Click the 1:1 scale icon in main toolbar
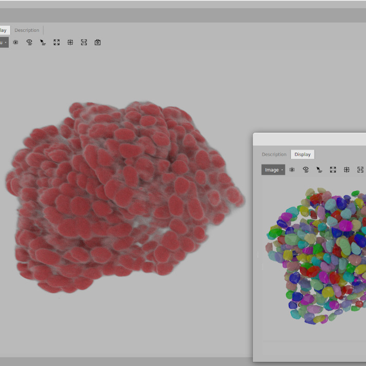The image size is (366, 366). pyautogui.click(x=84, y=43)
